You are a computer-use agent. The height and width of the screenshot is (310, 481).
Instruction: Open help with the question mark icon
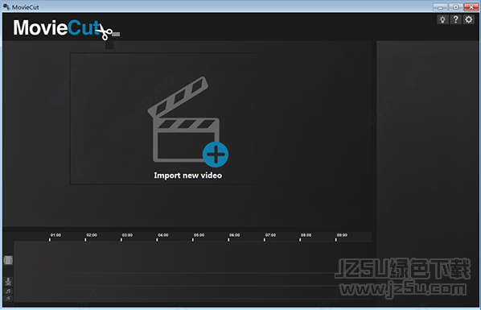(455, 19)
